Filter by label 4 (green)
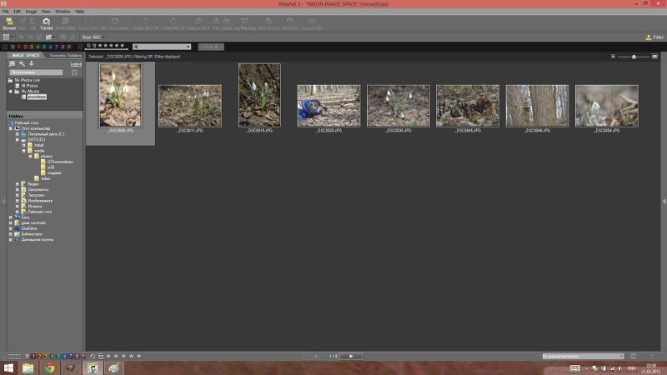The image size is (667, 375). [38, 47]
